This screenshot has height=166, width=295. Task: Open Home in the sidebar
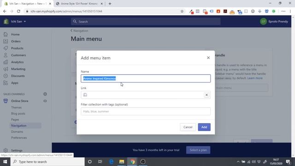(x=15, y=35)
